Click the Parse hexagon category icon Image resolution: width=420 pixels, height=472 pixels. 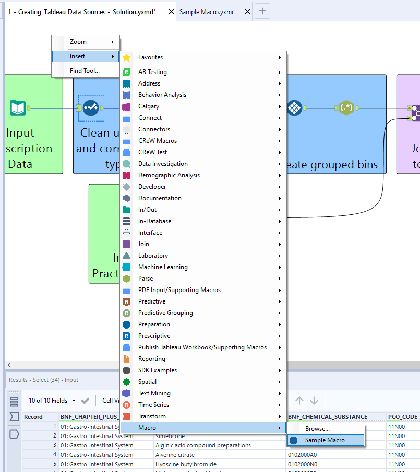(127, 279)
